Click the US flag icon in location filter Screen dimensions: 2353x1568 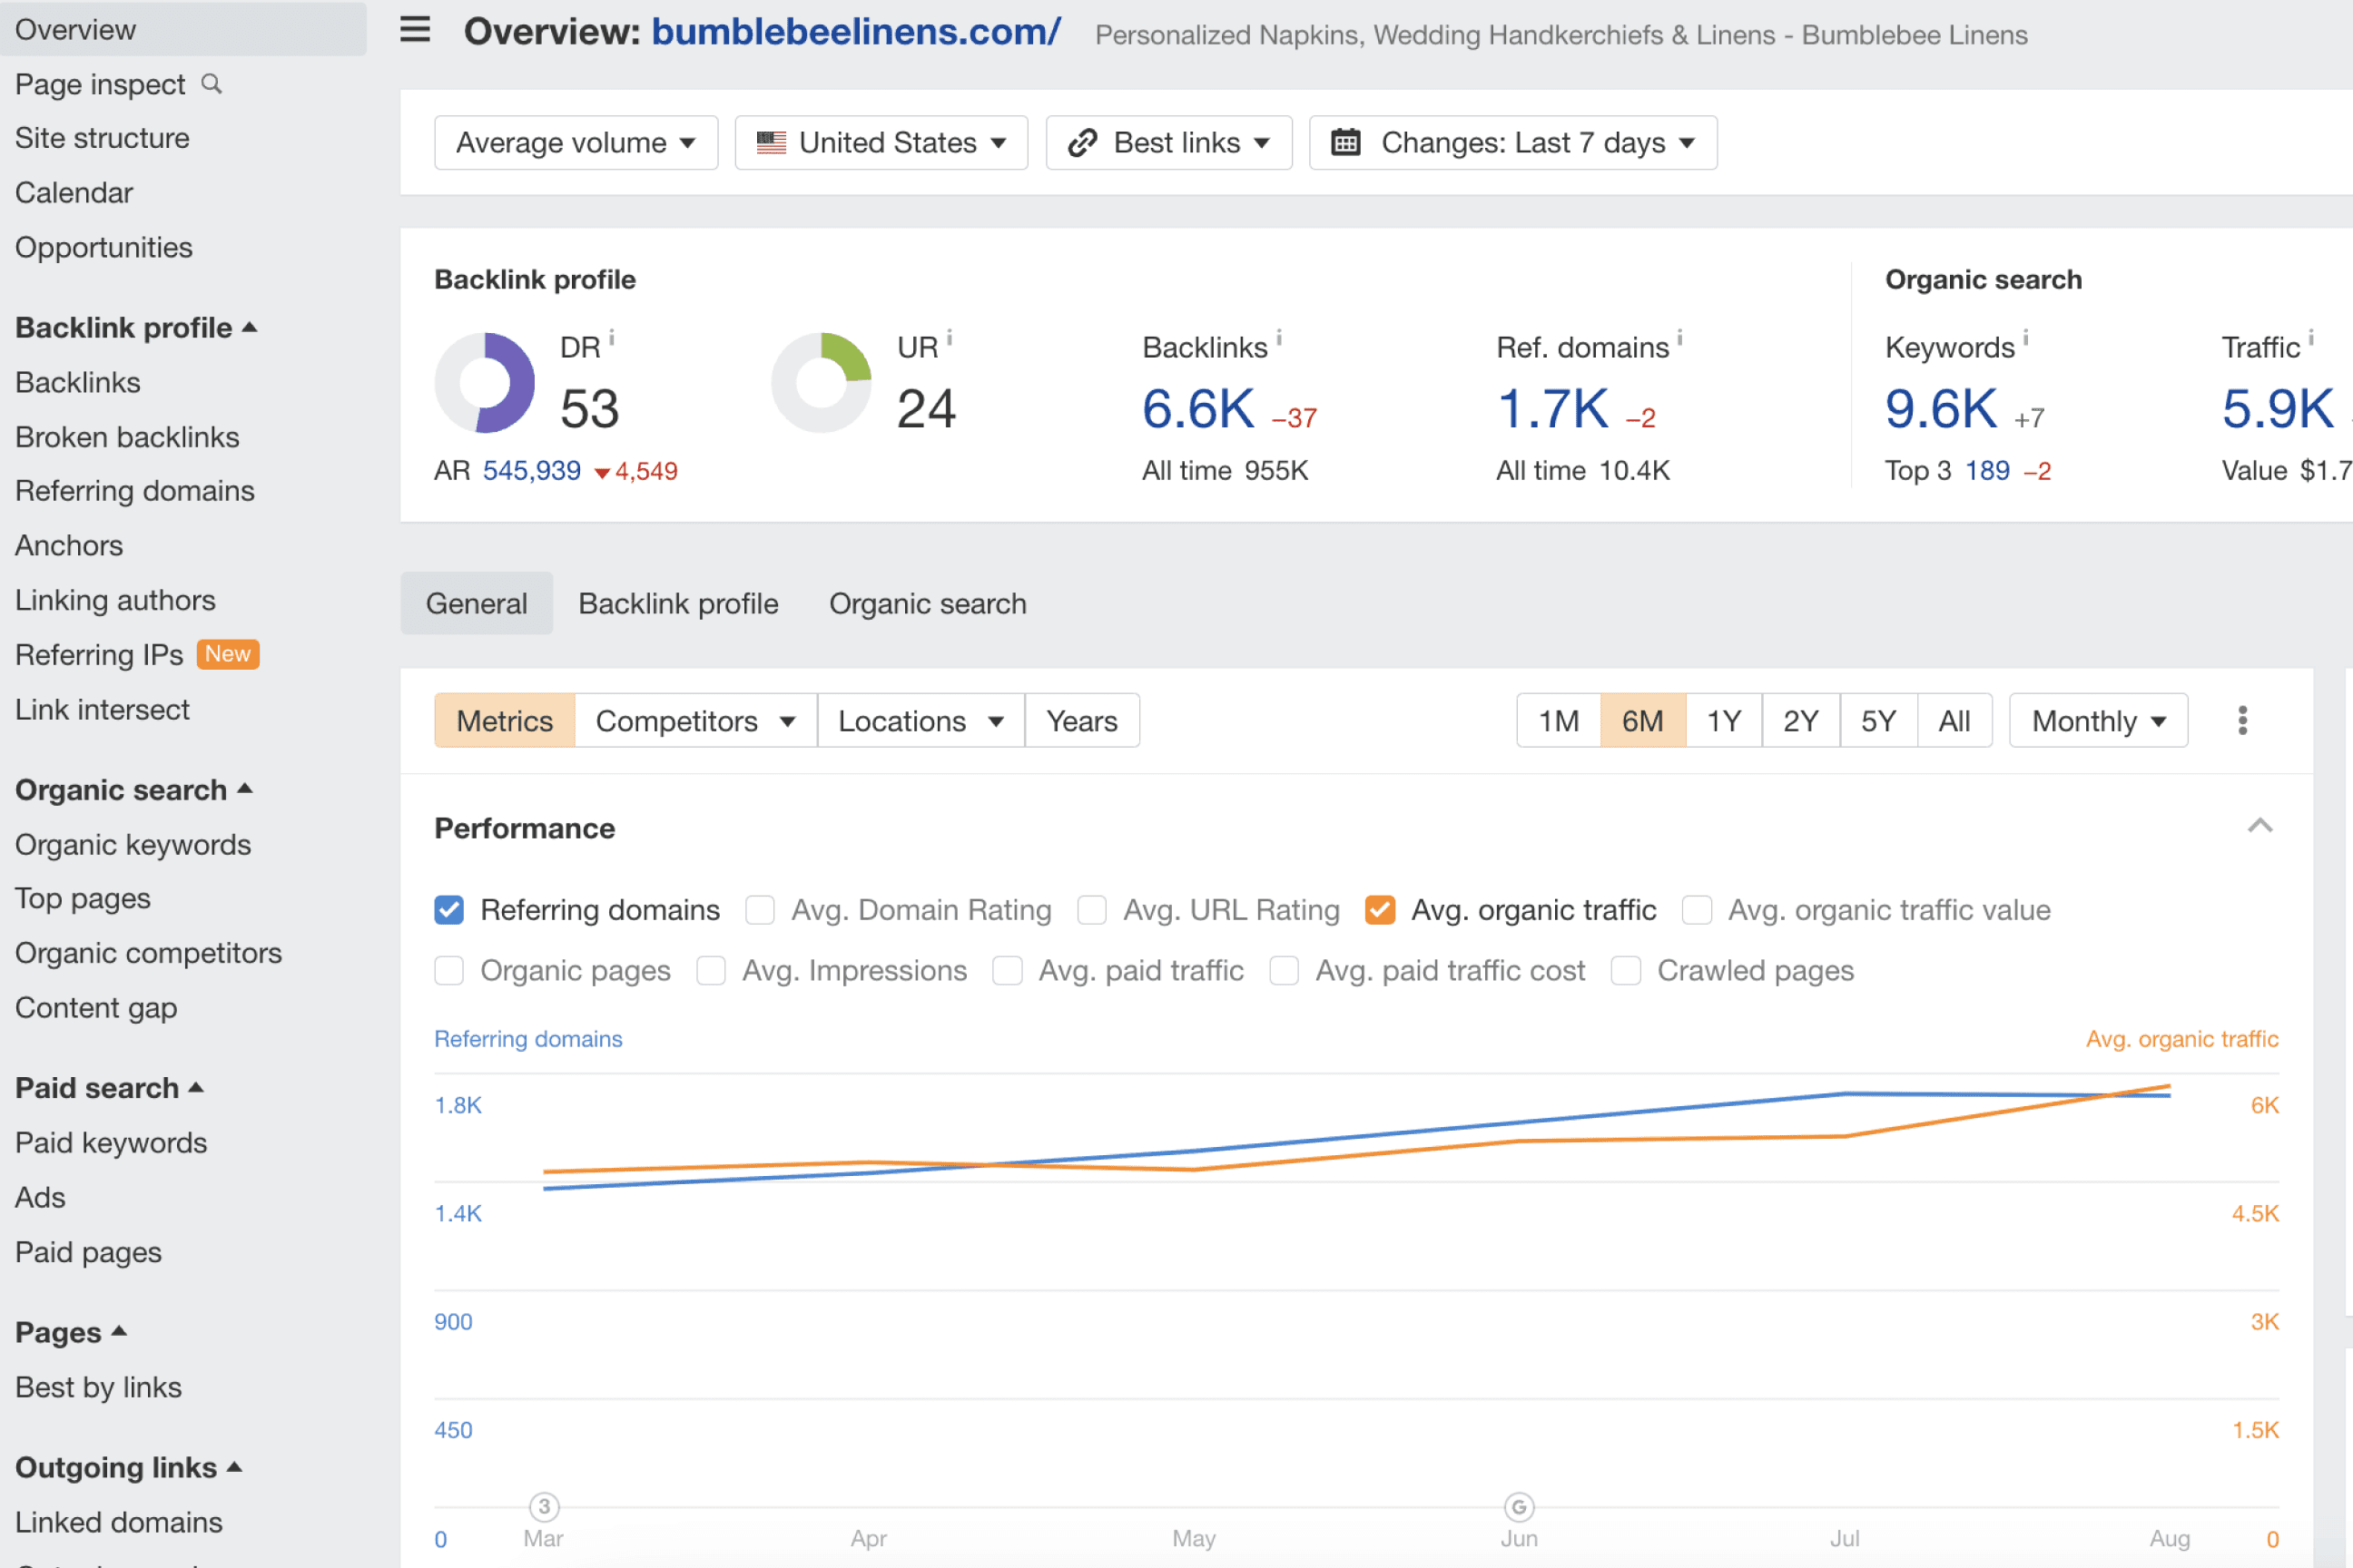point(771,142)
